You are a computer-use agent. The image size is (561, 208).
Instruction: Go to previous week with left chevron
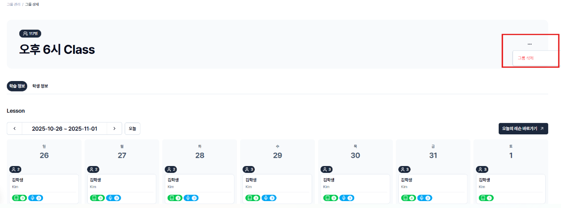click(14, 128)
